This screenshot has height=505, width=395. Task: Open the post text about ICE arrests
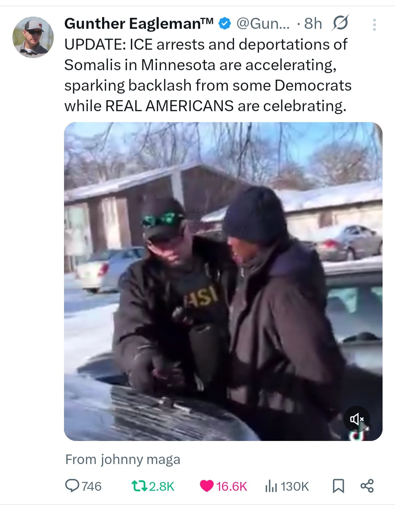coord(208,75)
